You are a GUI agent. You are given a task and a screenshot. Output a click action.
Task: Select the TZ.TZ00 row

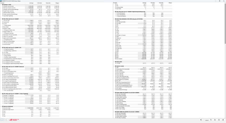click(x=143, y=63)
